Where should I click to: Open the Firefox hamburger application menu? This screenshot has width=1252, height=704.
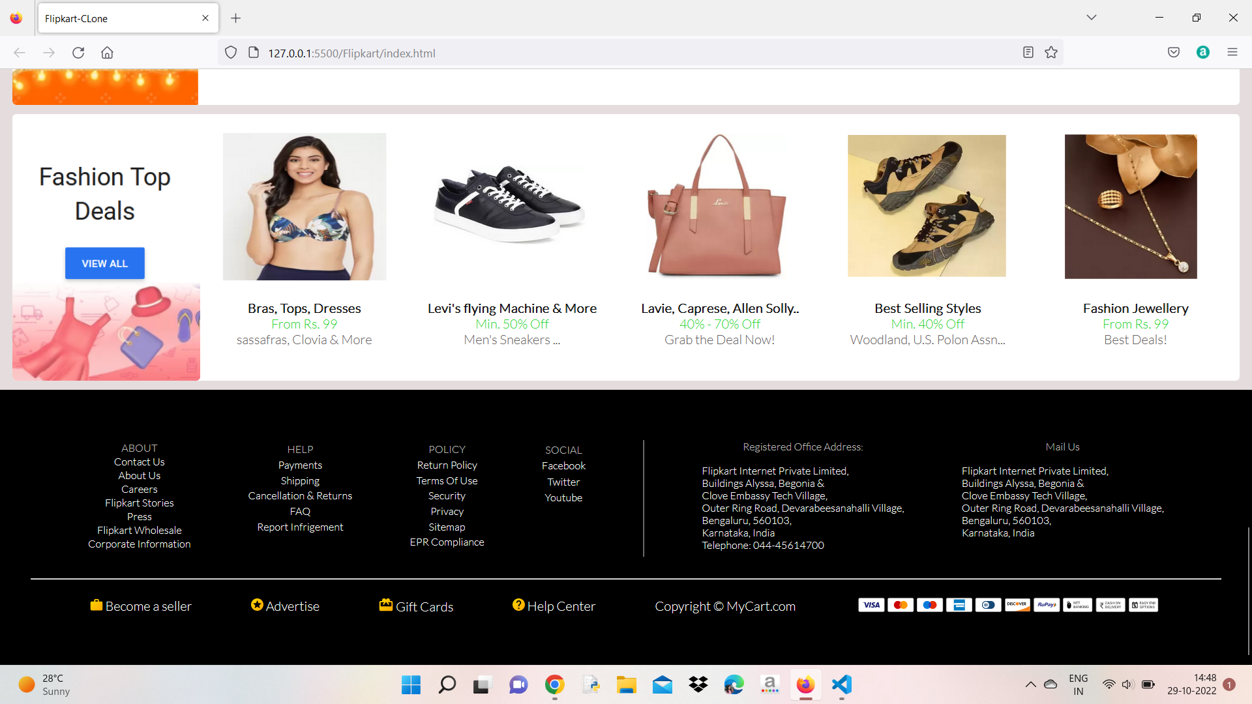click(x=1232, y=52)
